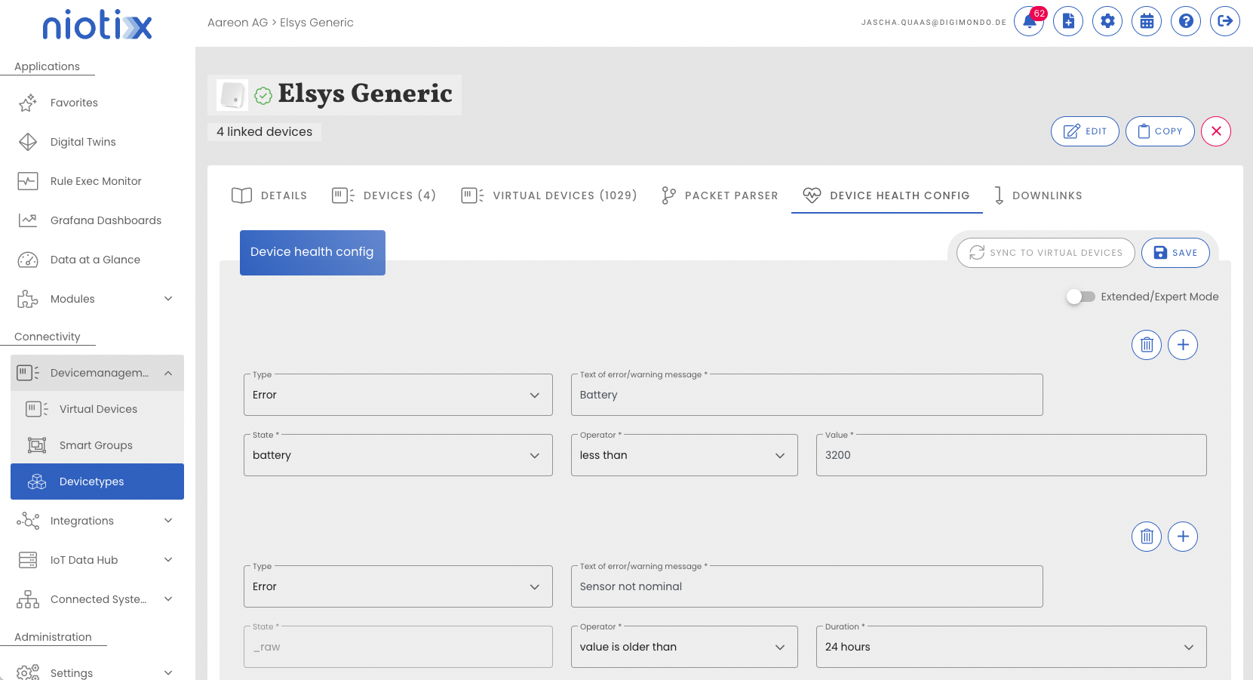
Task: Click the add document icon in header
Action: 1068,21
